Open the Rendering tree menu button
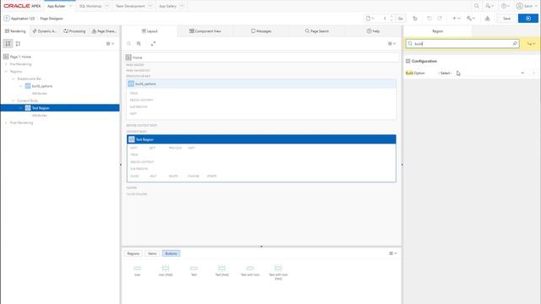The height and width of the screenshot is (304, 541). click(x=110, y=44)
